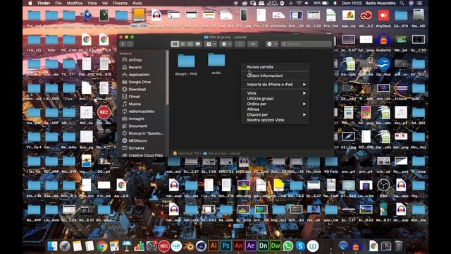Screen dimensions: 451x254
Task: Expand the Disponi per submenu
Action: click(276, 114)
